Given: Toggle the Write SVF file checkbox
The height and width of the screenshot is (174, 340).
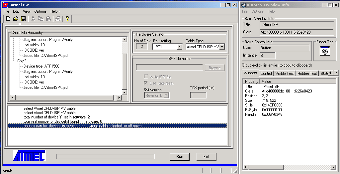Looking at the screenshot, I should pos(146,77).
